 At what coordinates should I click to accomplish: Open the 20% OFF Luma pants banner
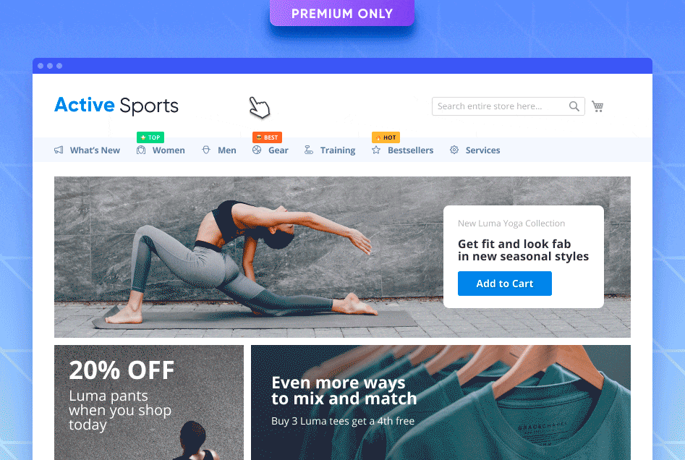pos(149,402)
